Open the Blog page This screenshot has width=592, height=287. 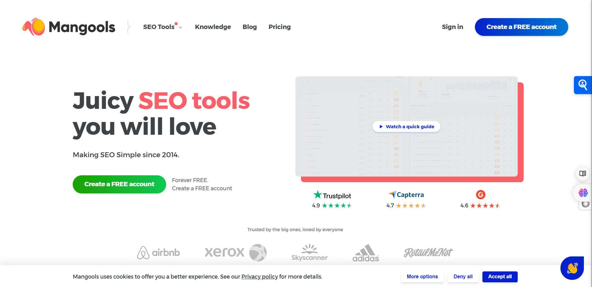tap(249, 27)
